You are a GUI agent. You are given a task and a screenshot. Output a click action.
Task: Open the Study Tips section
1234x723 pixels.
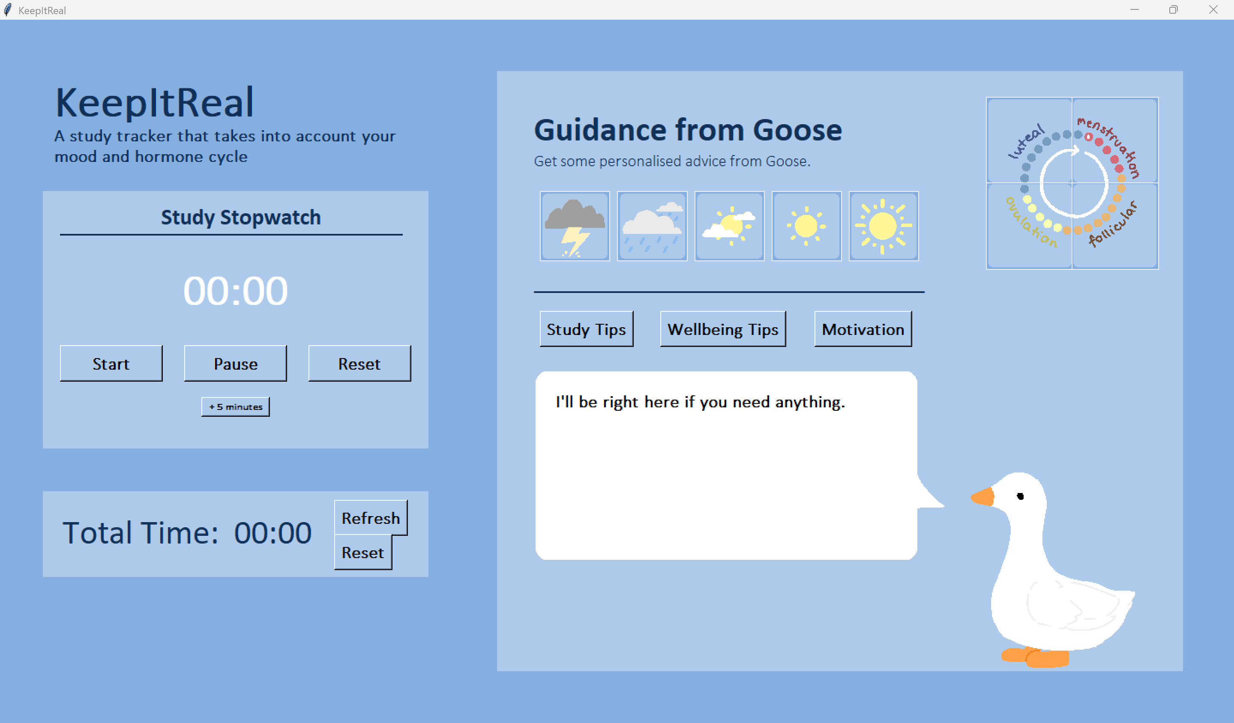[586, 329]
